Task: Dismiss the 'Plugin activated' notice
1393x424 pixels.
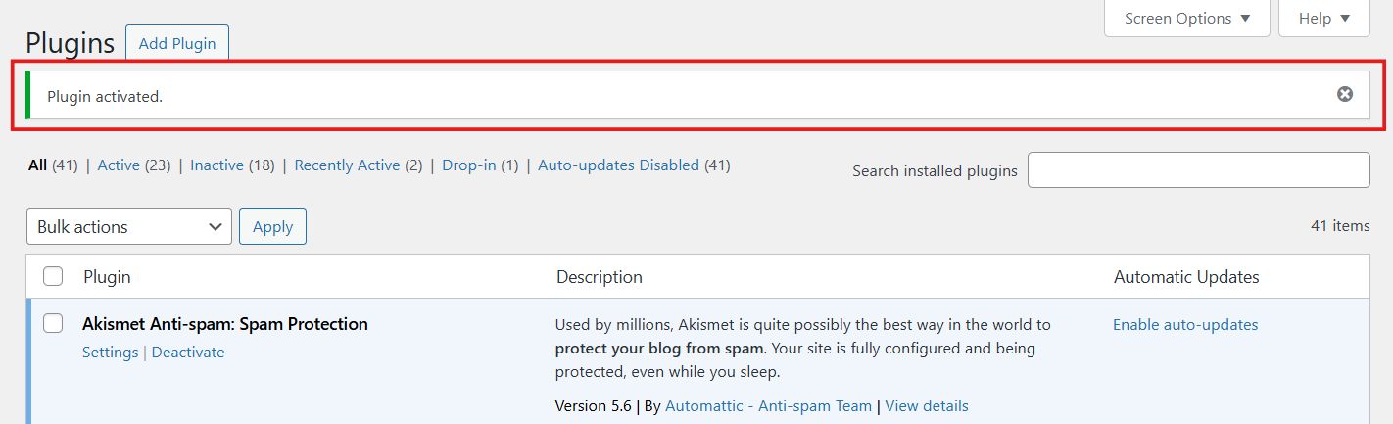Action: 1345,94
